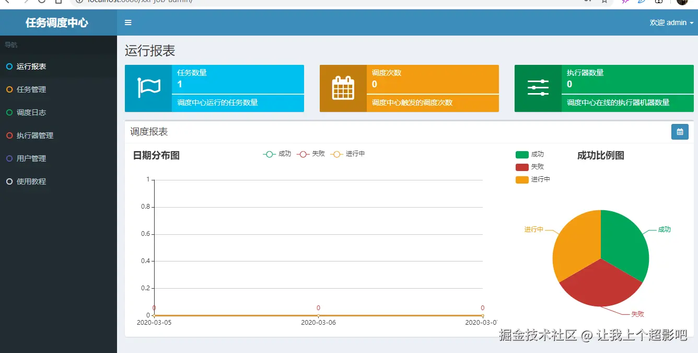Click the circle icon beside 运行报表
Image resolution: width=698 pixels, height=353 pixels.
coord(9,66)
